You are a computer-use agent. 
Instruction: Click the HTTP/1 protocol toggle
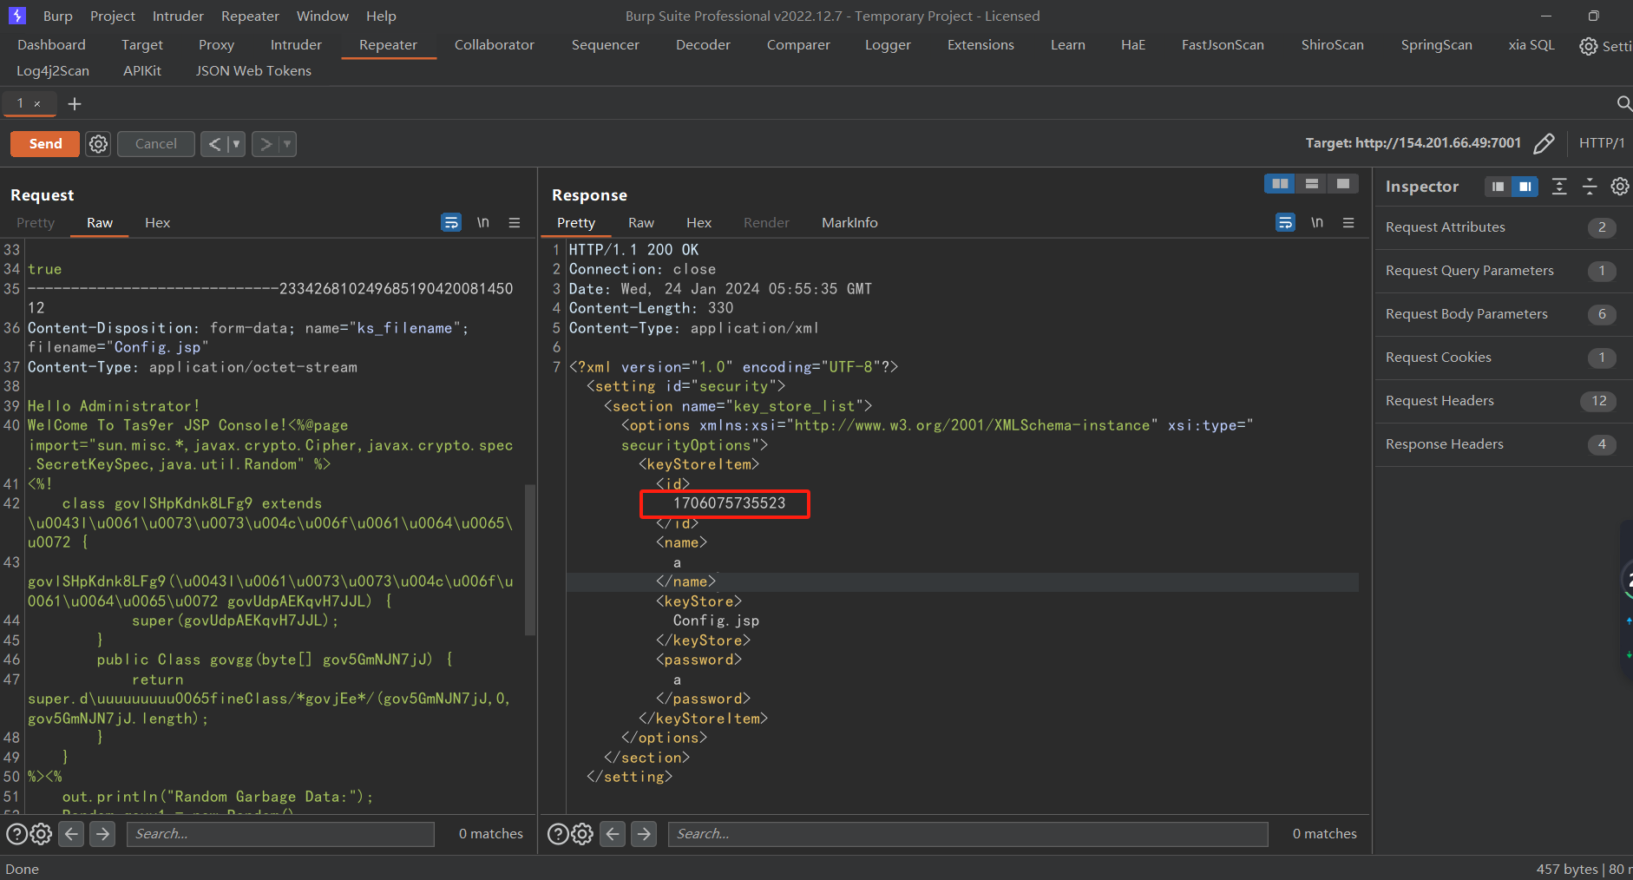pyautogui.click(x=1601, y=143)
